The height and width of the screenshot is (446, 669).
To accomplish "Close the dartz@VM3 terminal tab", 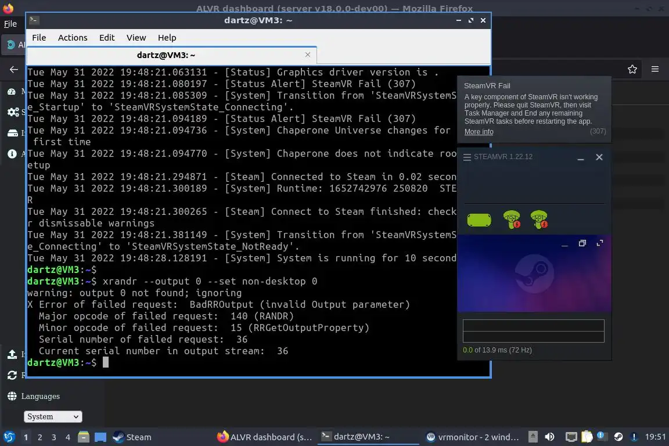I will tap(308, 55).
